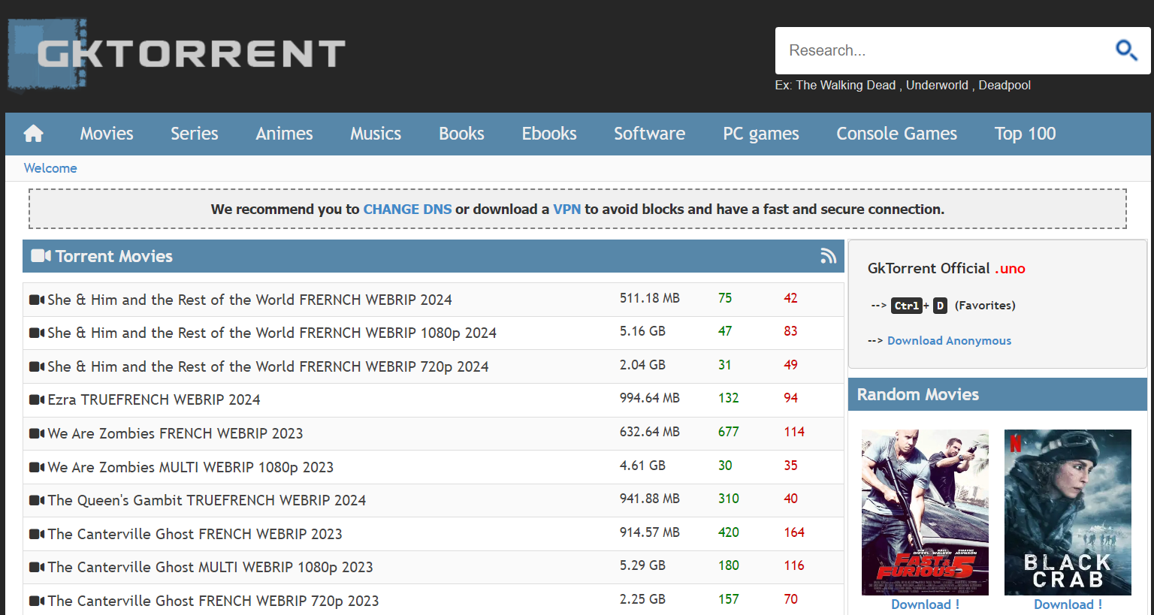Click camera icon beside The Queen's Gambit row
The height and width of the screenshot is (615, 1154).
coord(37,500)
